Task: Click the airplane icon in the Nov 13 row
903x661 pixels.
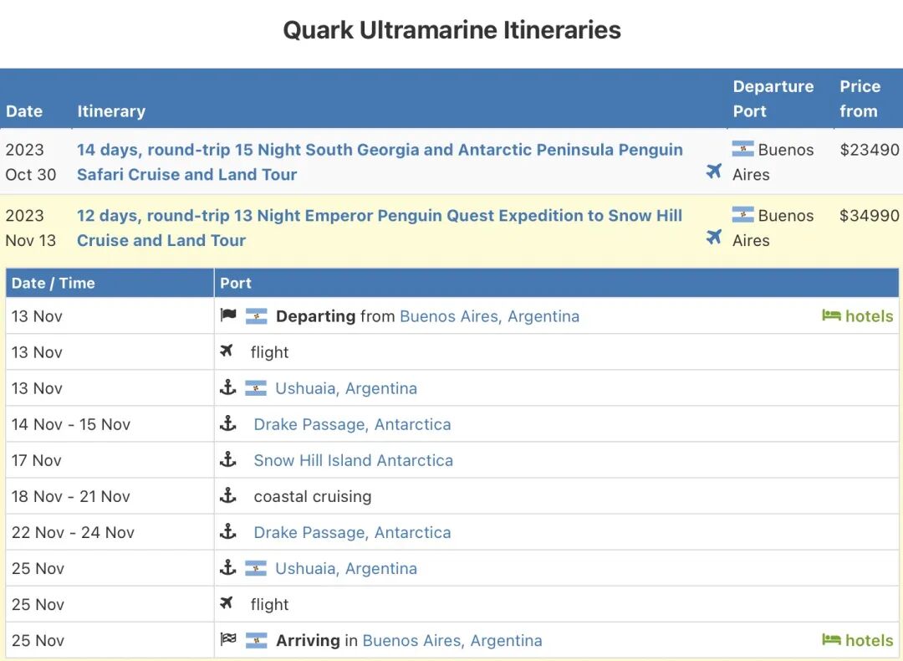Action: (x=713, y=237)
